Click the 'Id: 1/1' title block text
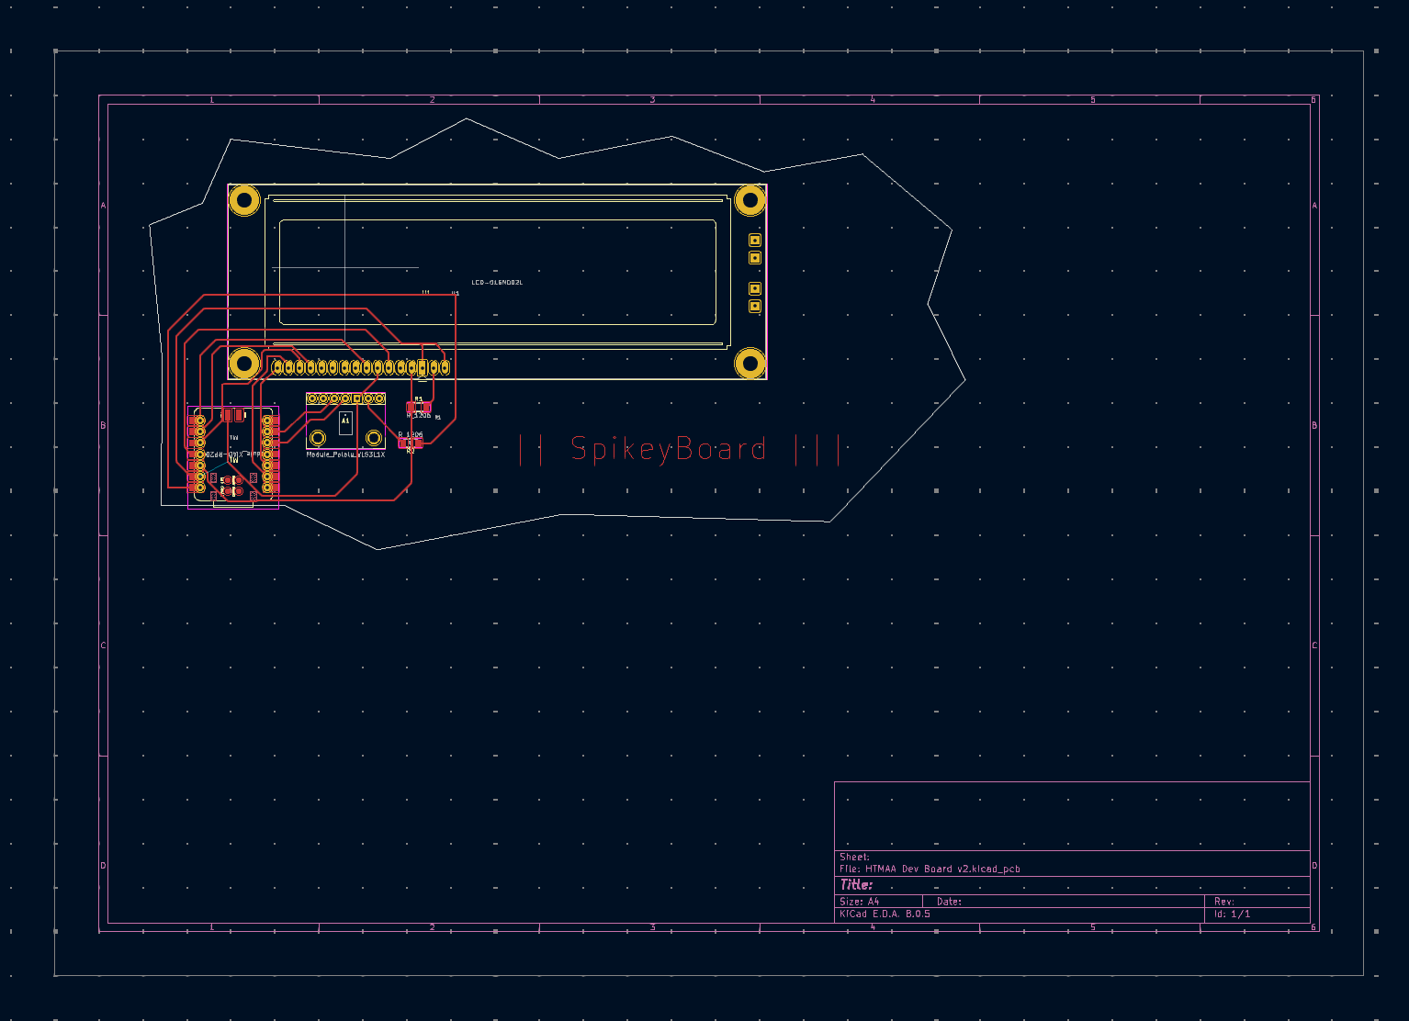1409x1021 pixels. point(1232,914)
